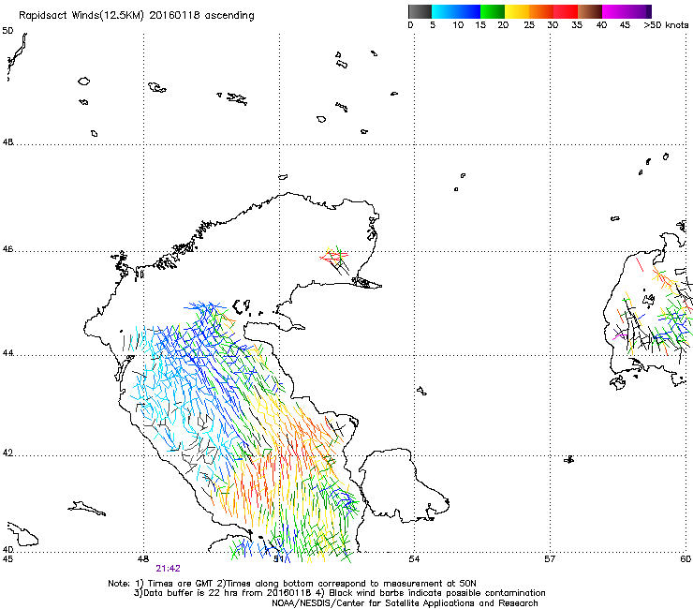Click the longitude label "57" on bottom axis
Image resolution: width=693 pixels, height=609 pixels.
(x=550, y=559)
